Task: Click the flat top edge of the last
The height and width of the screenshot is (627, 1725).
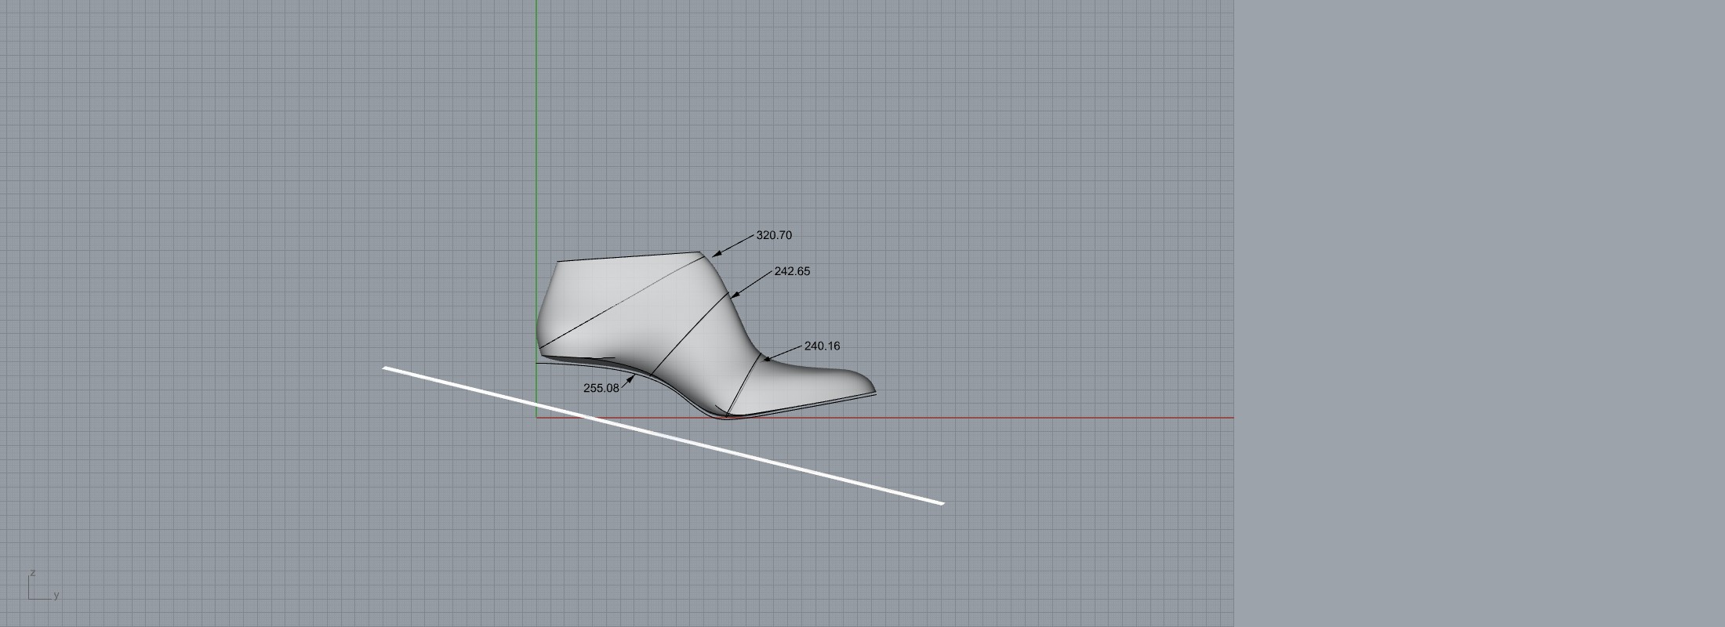Action: click(627, 257)
